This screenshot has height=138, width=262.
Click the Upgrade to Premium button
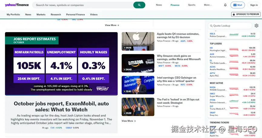(x=246, y=14)
